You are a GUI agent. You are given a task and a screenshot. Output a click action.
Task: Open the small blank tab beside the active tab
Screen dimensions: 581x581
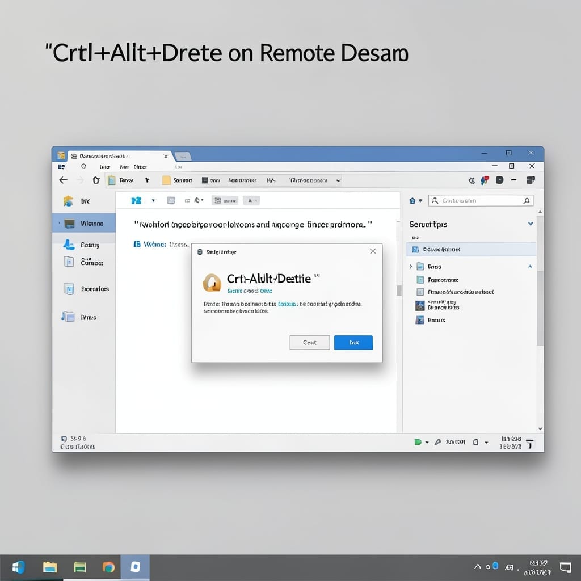[183, 157]
